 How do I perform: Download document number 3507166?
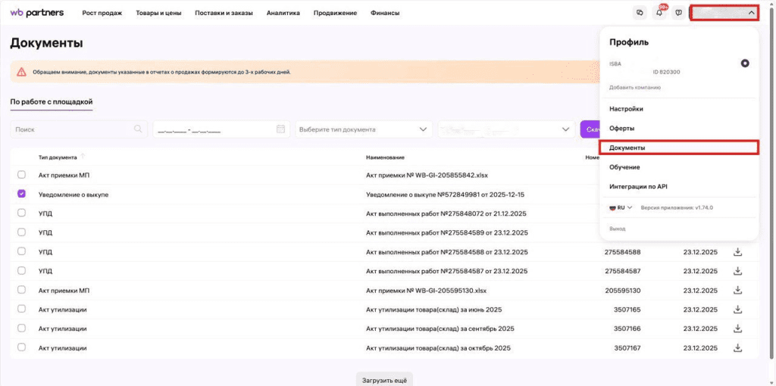(x=737, y=328)
